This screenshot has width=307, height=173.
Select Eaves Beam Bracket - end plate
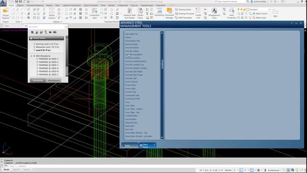tap(138, 136)
